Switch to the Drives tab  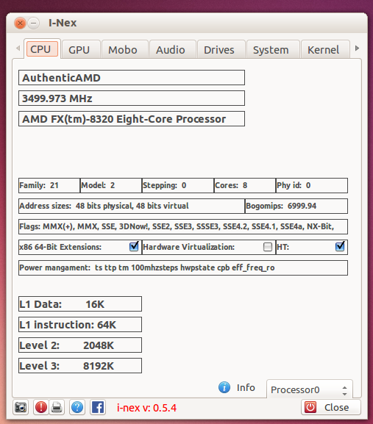219,50
